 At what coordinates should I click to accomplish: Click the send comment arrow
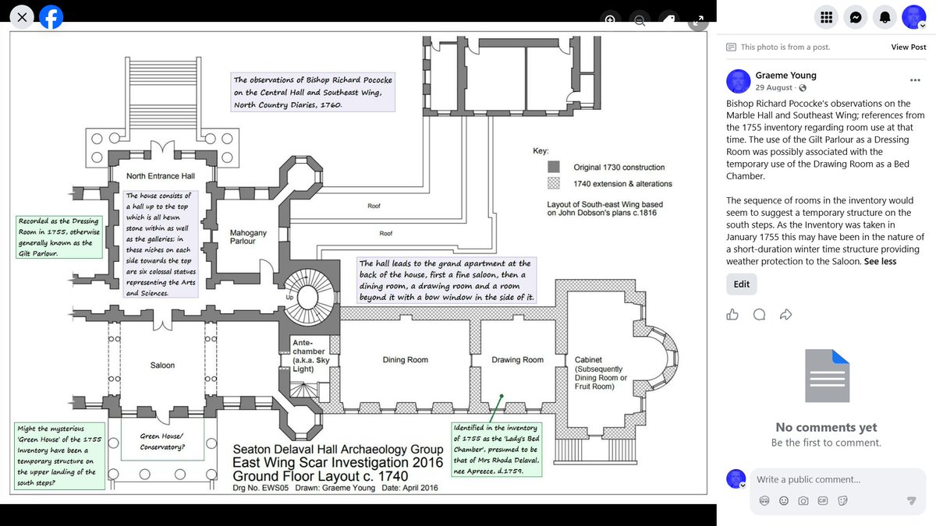910,500
